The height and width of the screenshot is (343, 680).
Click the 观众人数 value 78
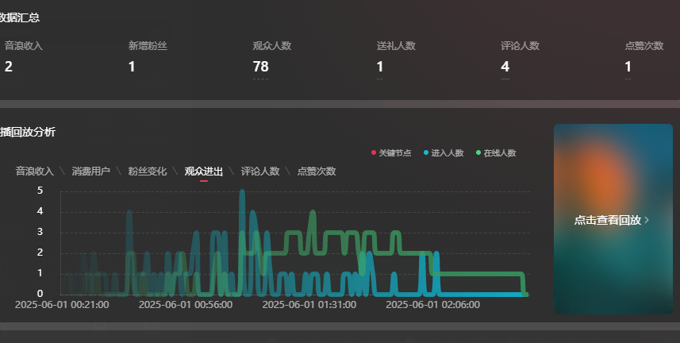[260, 67]
